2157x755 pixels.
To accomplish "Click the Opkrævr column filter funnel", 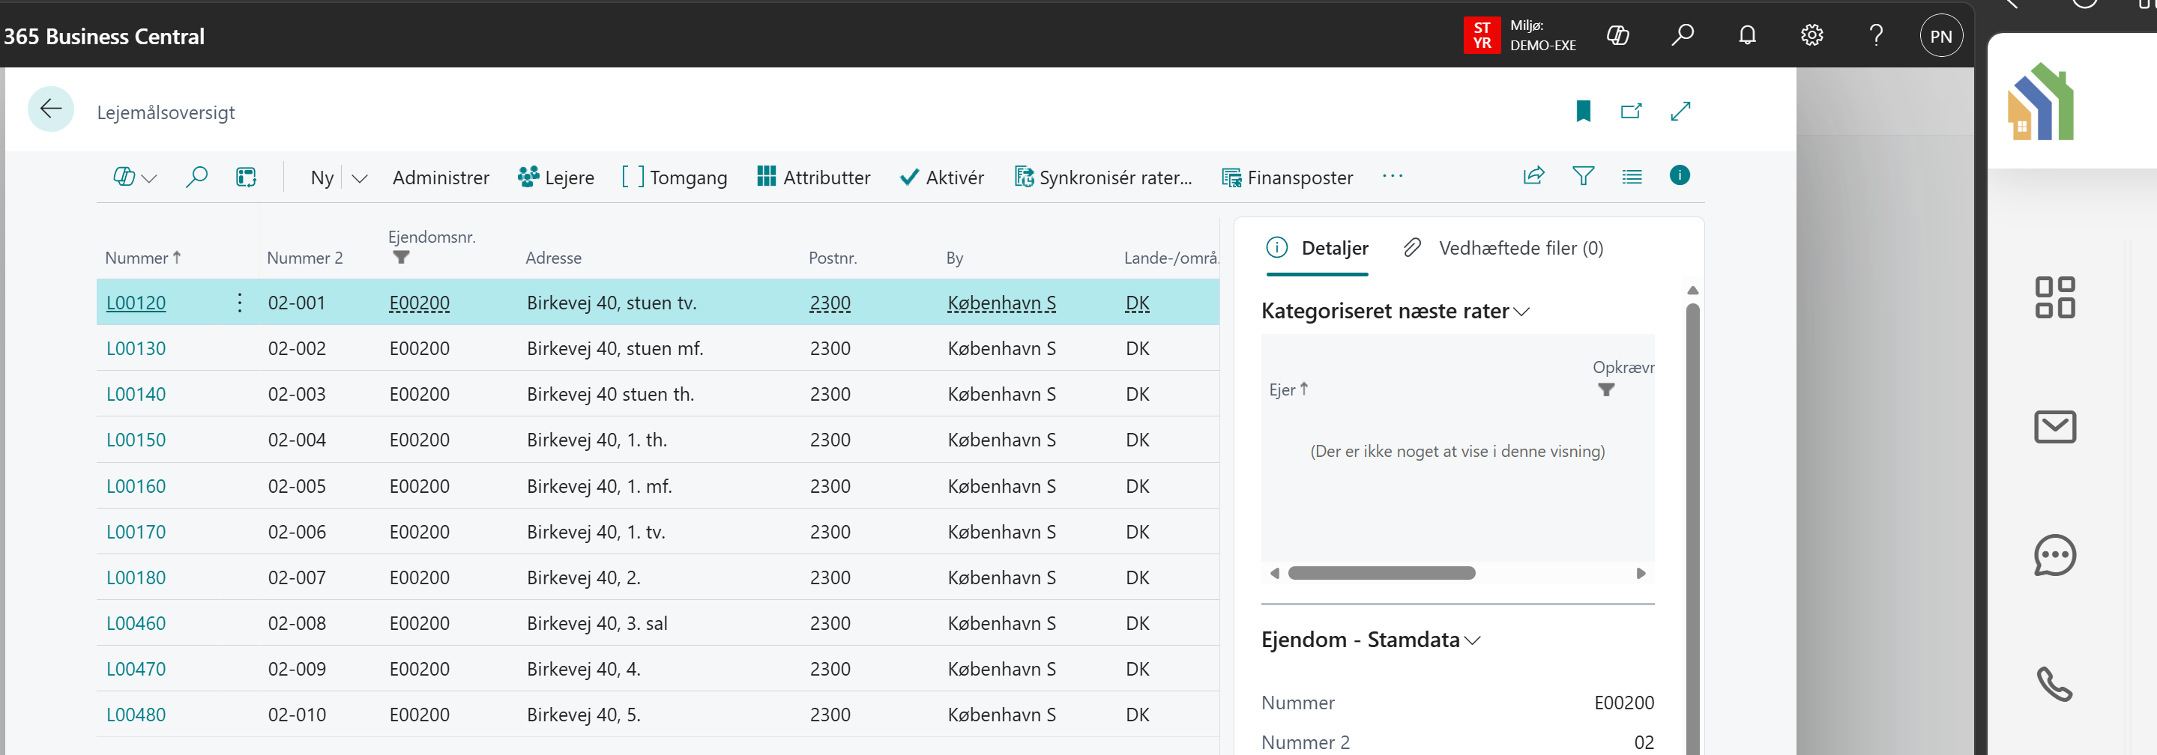I will pyautogui.click(x=1605, y=389).
